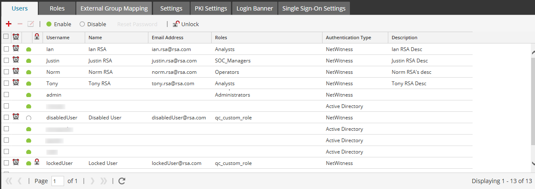Click the red lock icon in lockedUser row

[x=37, y=162]
